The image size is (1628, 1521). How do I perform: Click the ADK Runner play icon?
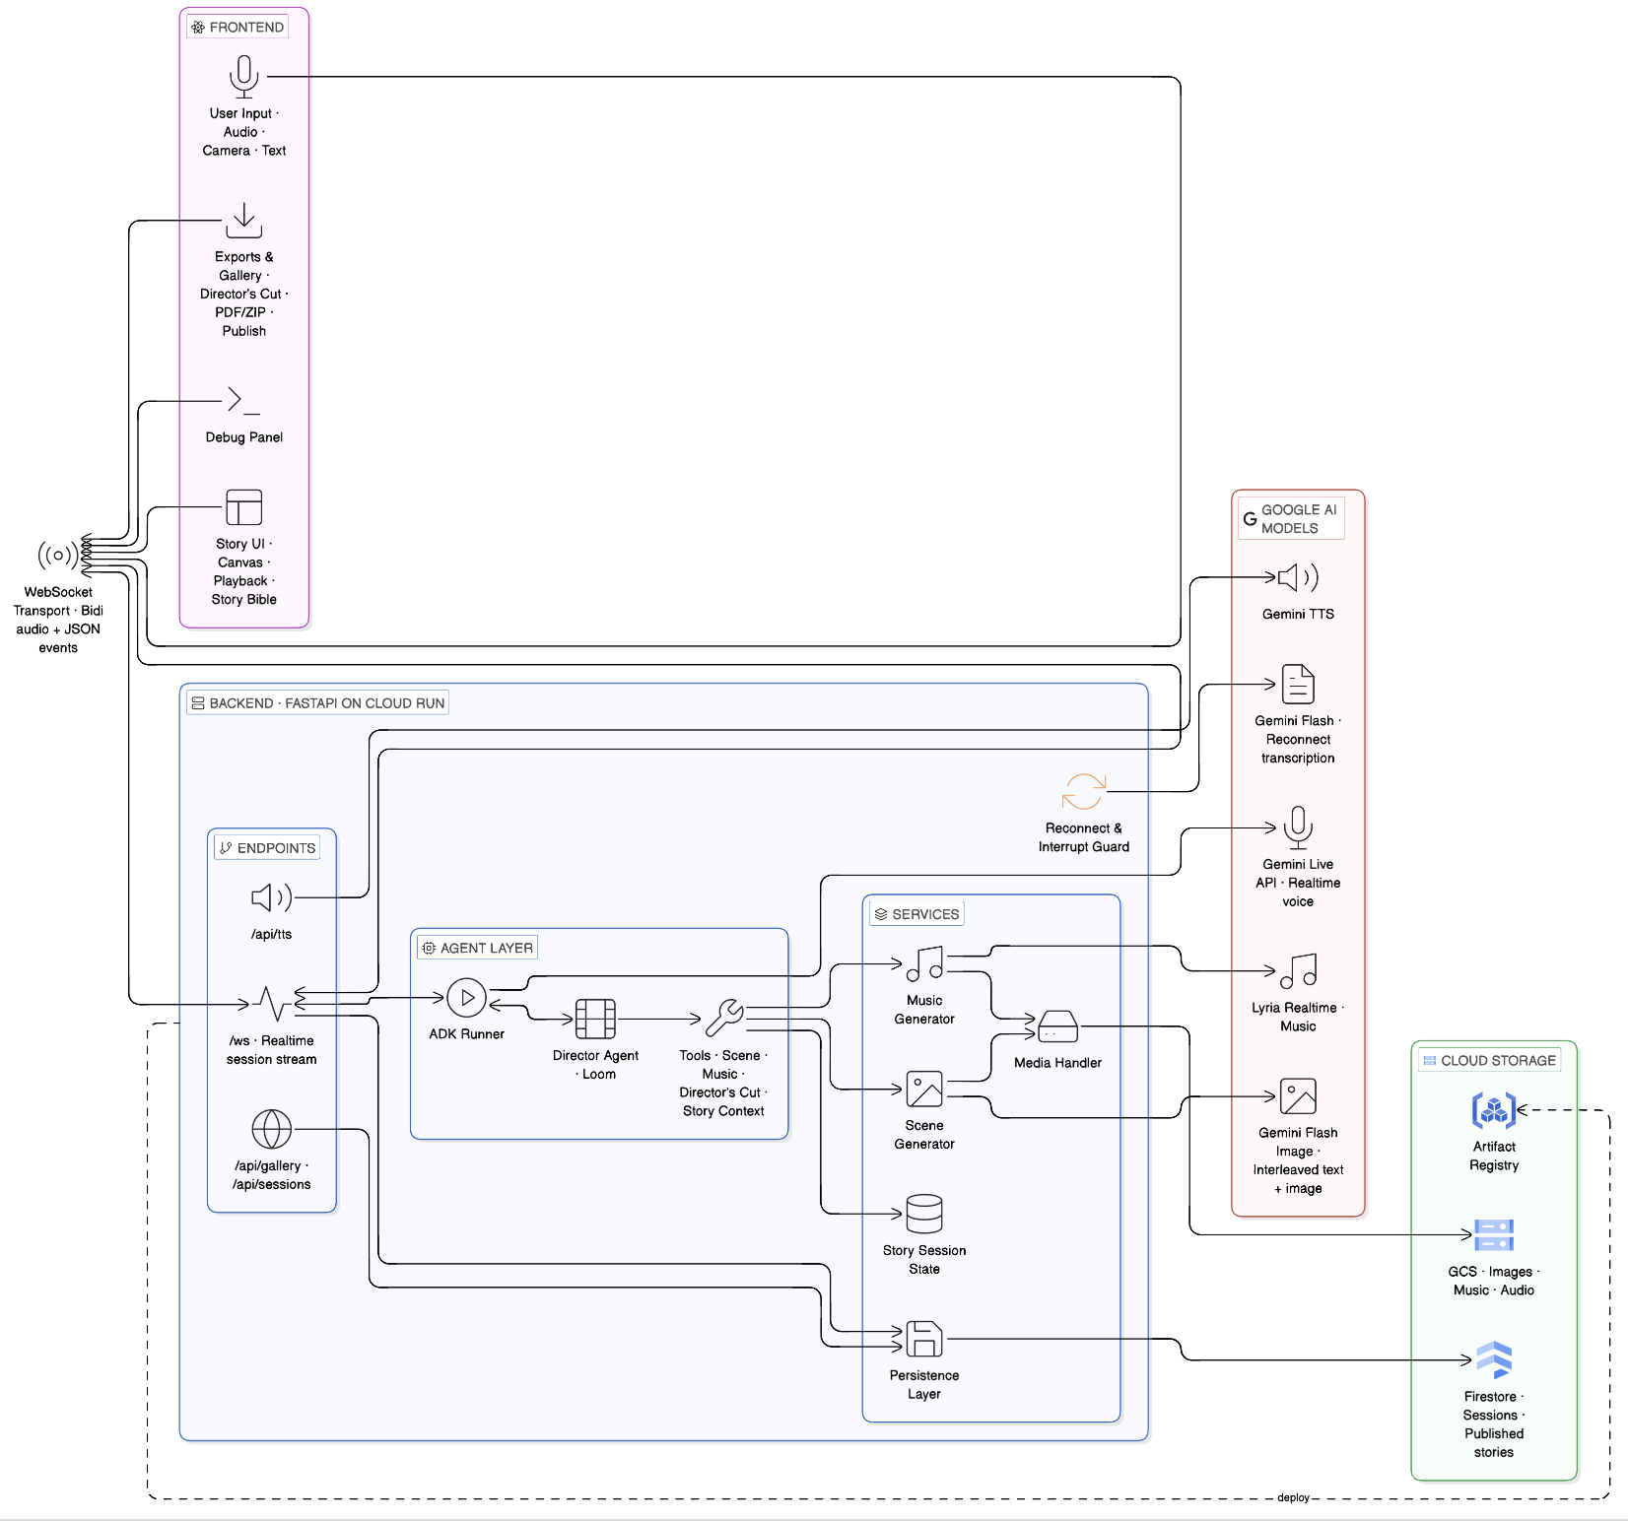point(466,998)
